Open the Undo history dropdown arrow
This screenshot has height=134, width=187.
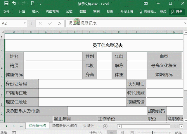click(x=18, y=3)
